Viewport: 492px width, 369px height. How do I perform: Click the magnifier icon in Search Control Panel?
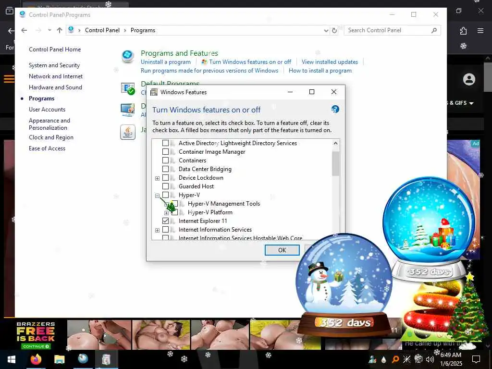pos(434,30)
